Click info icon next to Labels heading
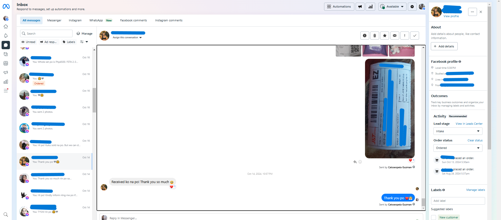Image resolution: width=501 pixels, height=220 pixels. [x=444, y=190]
